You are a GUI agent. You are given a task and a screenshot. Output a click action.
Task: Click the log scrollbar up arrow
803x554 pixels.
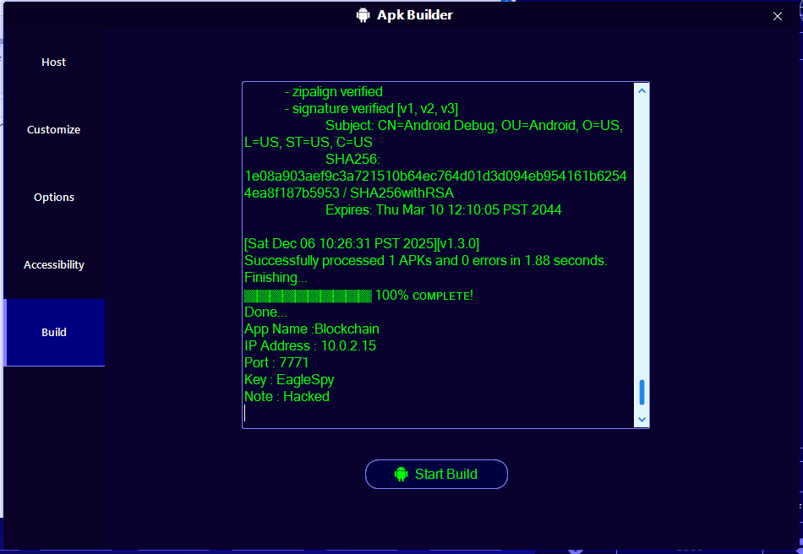pos(642,91)
